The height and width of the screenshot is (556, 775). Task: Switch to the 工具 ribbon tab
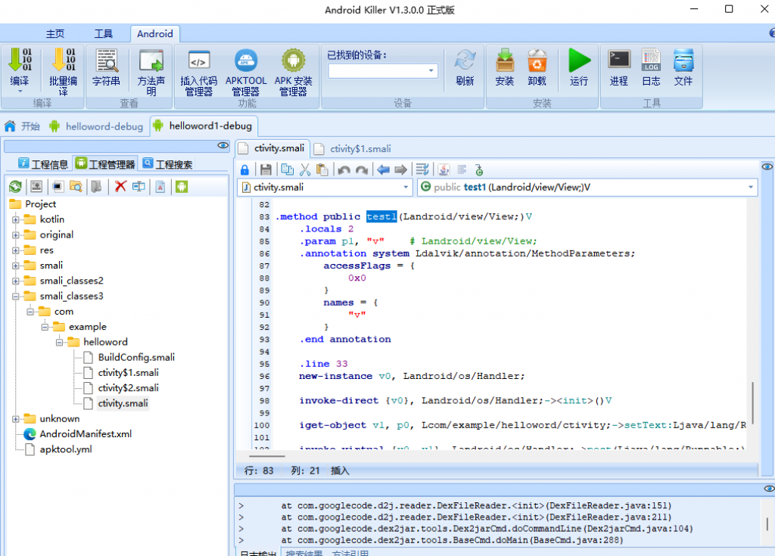(x=103, y=34)
